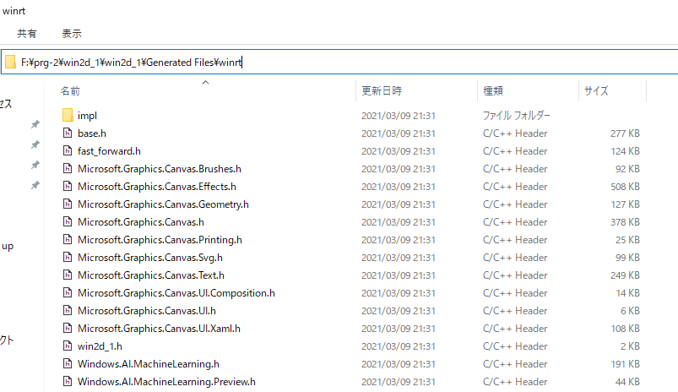678x392 pixels.
Task: Click the C/C++ Header type of Svg.h
Action: point(515,258)
